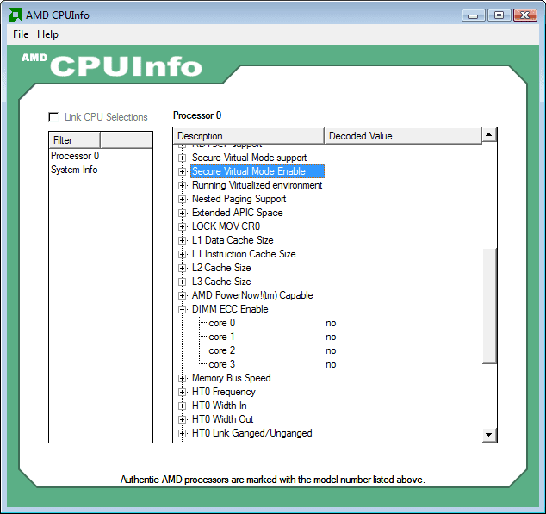Select core 1 under DIMM ECC Enable
Screen dimensions: 546x514
(222, 337)
